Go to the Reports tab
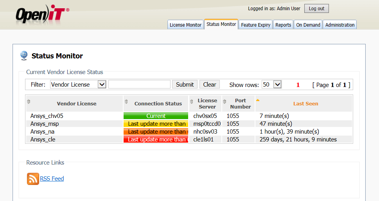The height and width of the screenshot is (201, 379). pyautogui.click(x=283, y=25)
